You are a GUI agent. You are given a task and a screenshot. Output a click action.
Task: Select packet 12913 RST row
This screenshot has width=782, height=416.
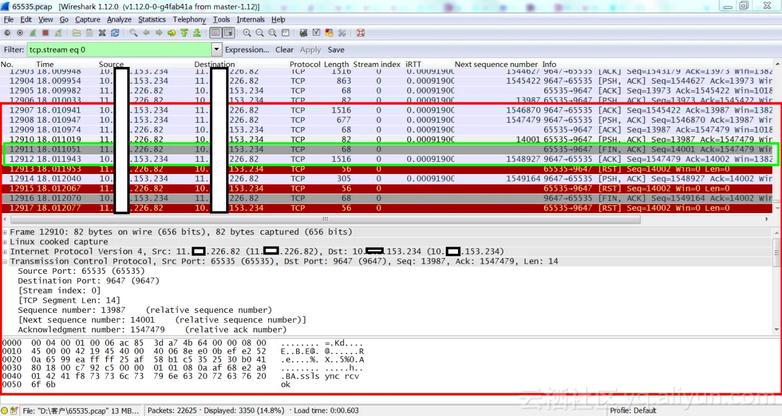click(x=387, y=169)
